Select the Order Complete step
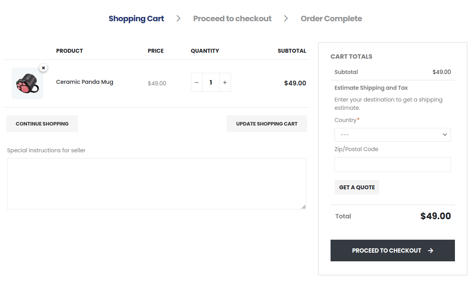 click(331, 18)
